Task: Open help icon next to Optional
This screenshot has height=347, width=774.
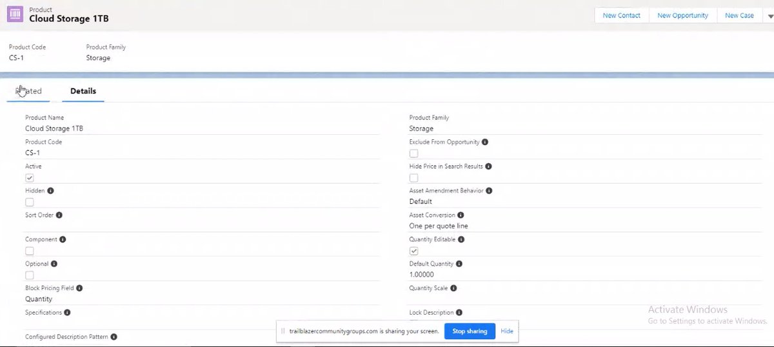Action: [x=54, y=264]
